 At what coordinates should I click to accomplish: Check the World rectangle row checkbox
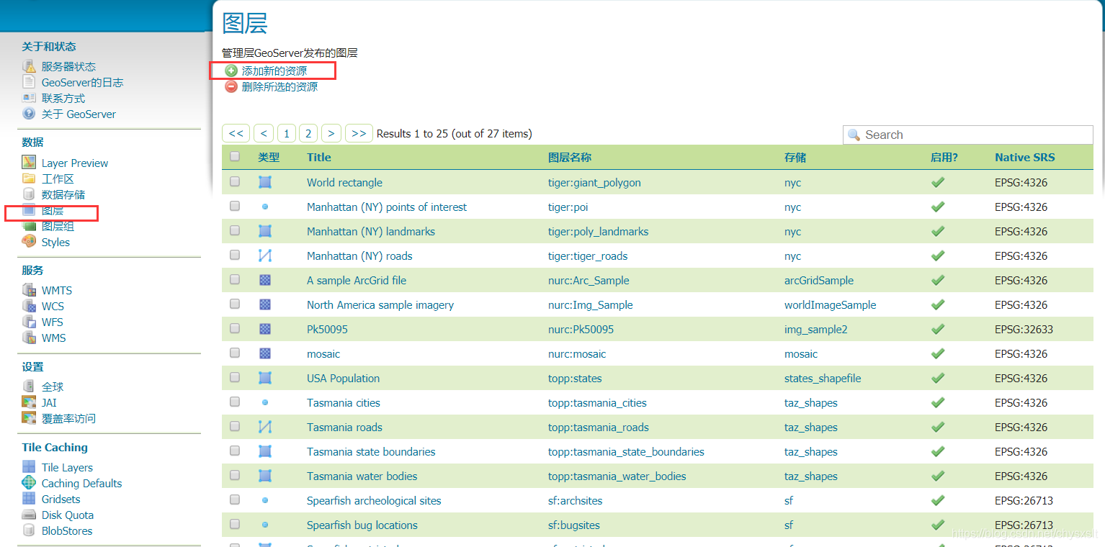pos(235,182)
